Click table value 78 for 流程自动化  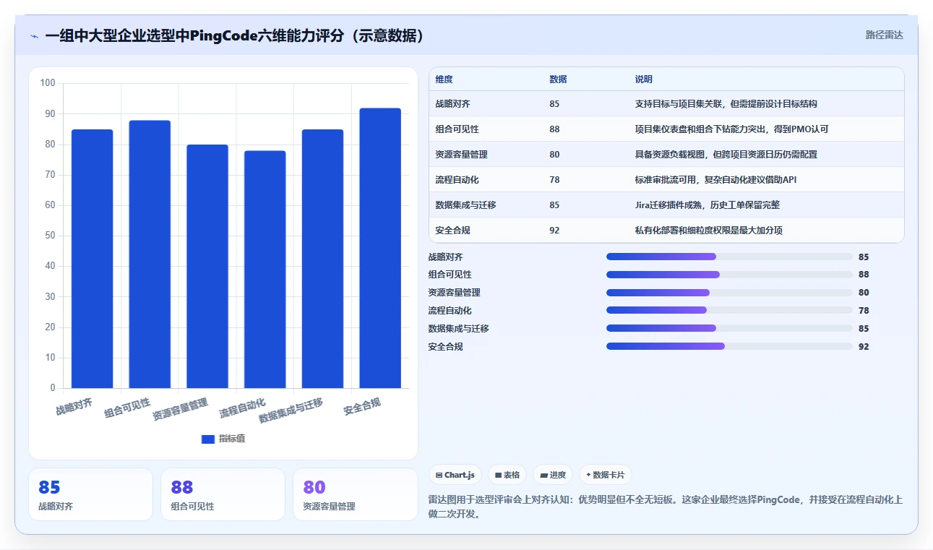554,180
